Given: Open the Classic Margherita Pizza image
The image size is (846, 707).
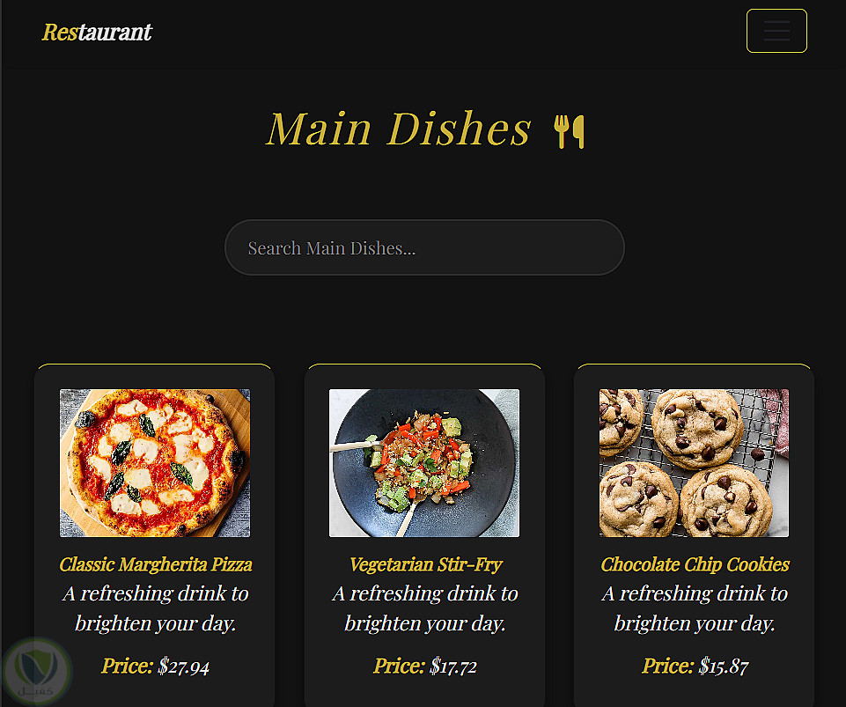Looking at the screenshot, I should (155, 463).
